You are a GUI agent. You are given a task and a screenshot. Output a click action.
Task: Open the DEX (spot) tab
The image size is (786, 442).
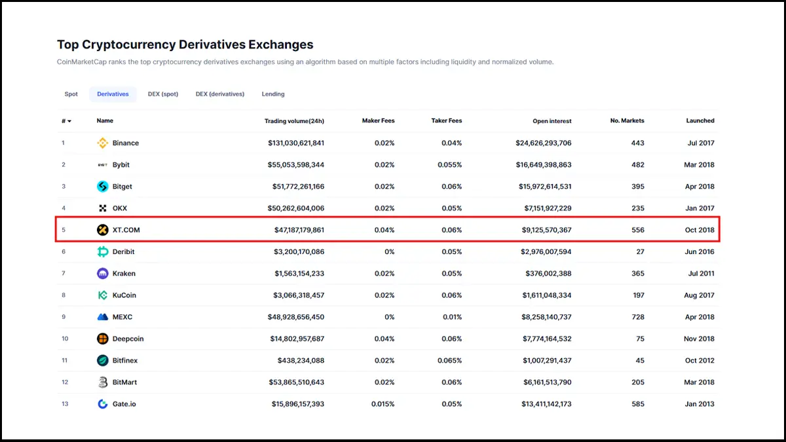point(163,94)
